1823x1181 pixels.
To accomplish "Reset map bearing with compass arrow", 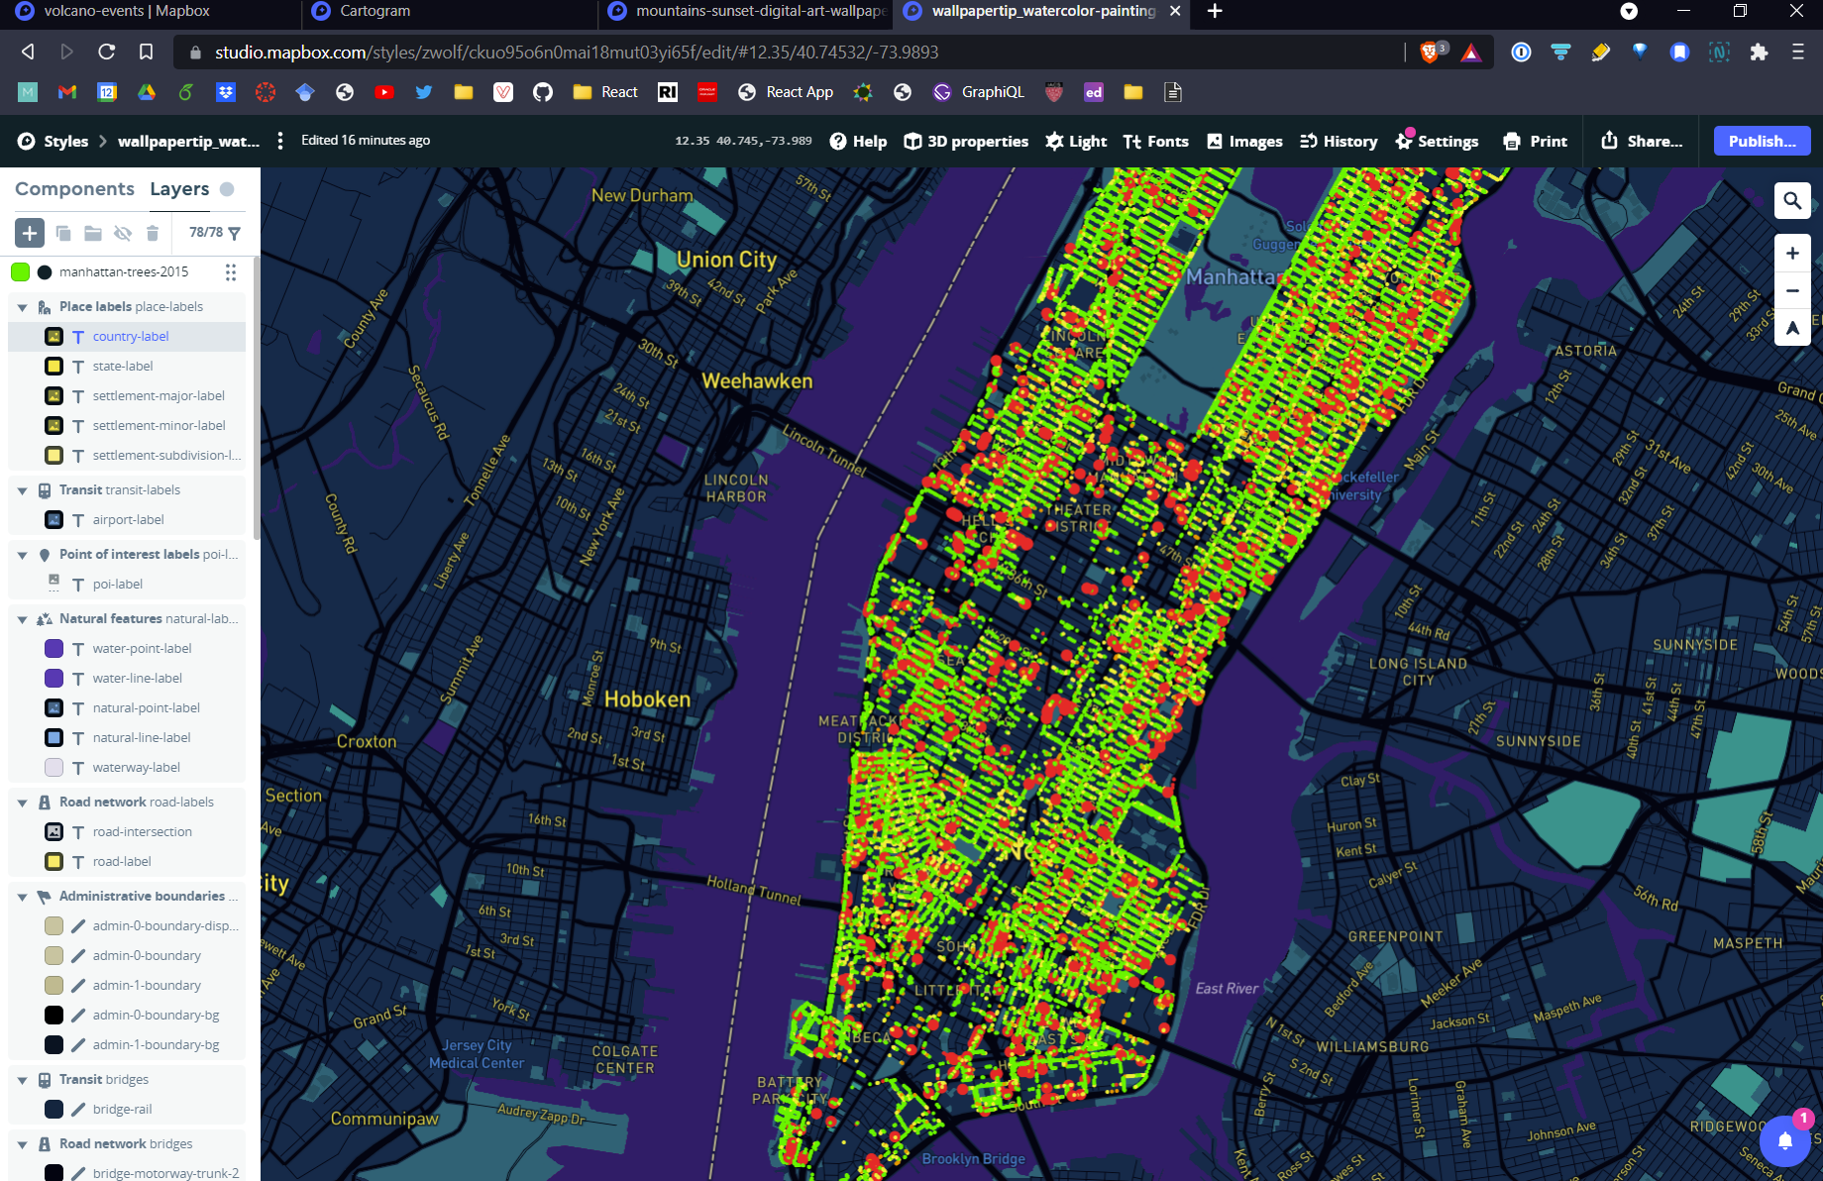I will (1792, 328).
